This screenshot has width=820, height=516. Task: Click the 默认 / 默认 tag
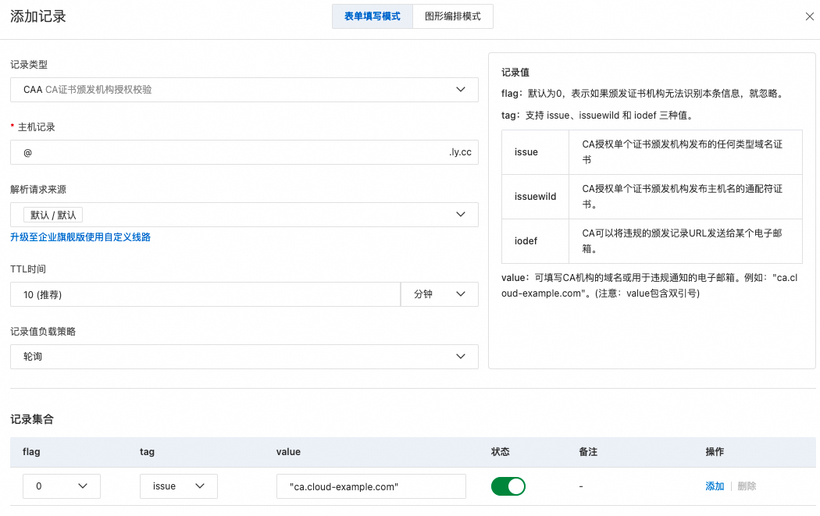(x=53, y=215)
